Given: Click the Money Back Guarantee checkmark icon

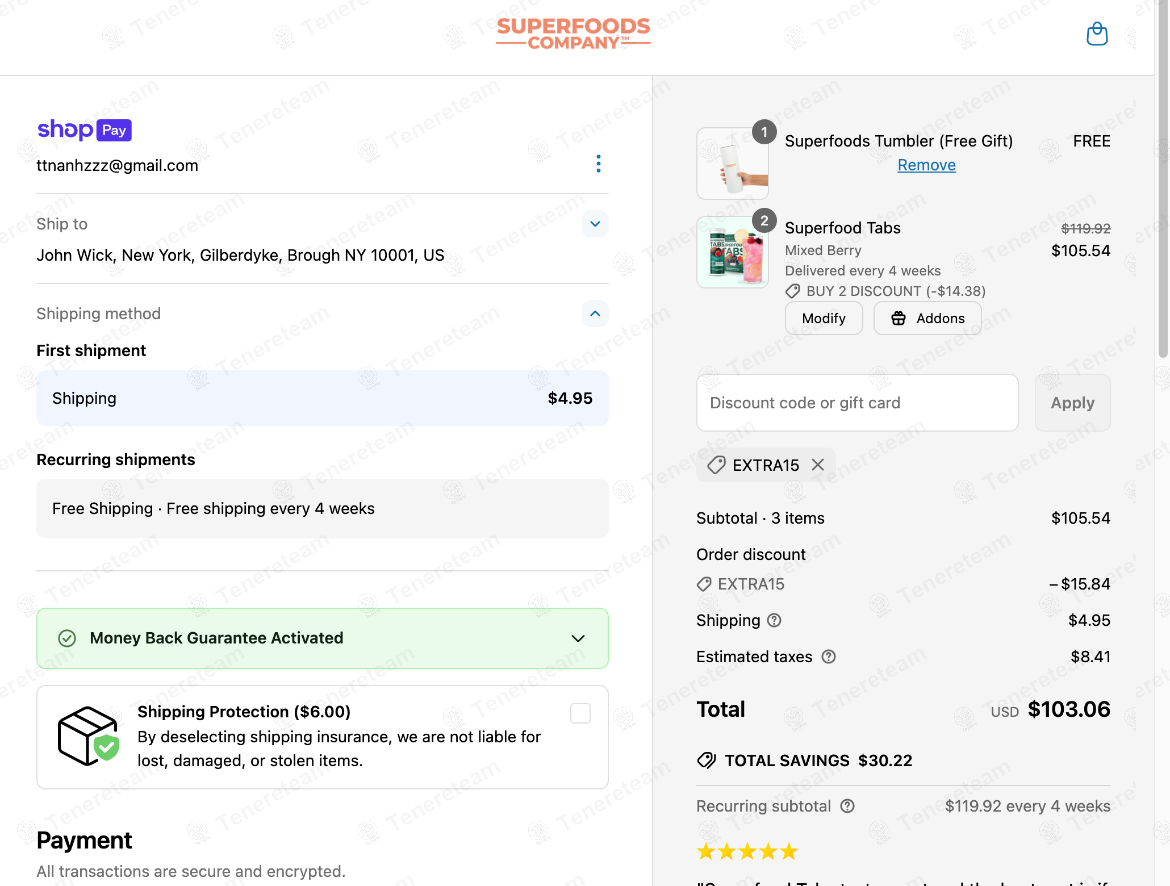Looking at the screenshot, I should click(67, 638).
